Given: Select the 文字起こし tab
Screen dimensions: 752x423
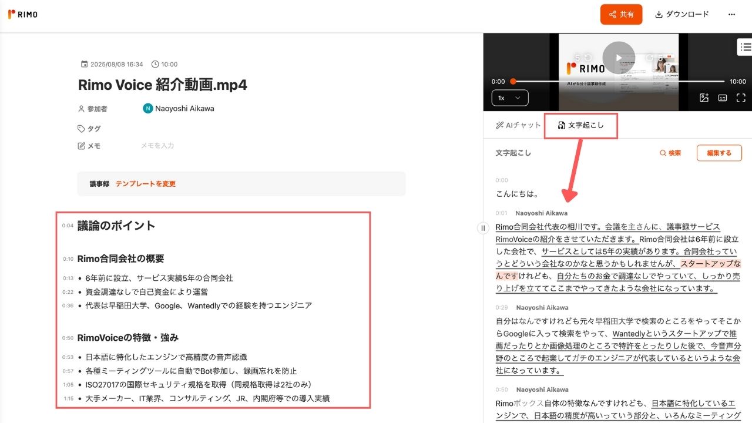Looking at the screenshot, I should click(580, 125).
